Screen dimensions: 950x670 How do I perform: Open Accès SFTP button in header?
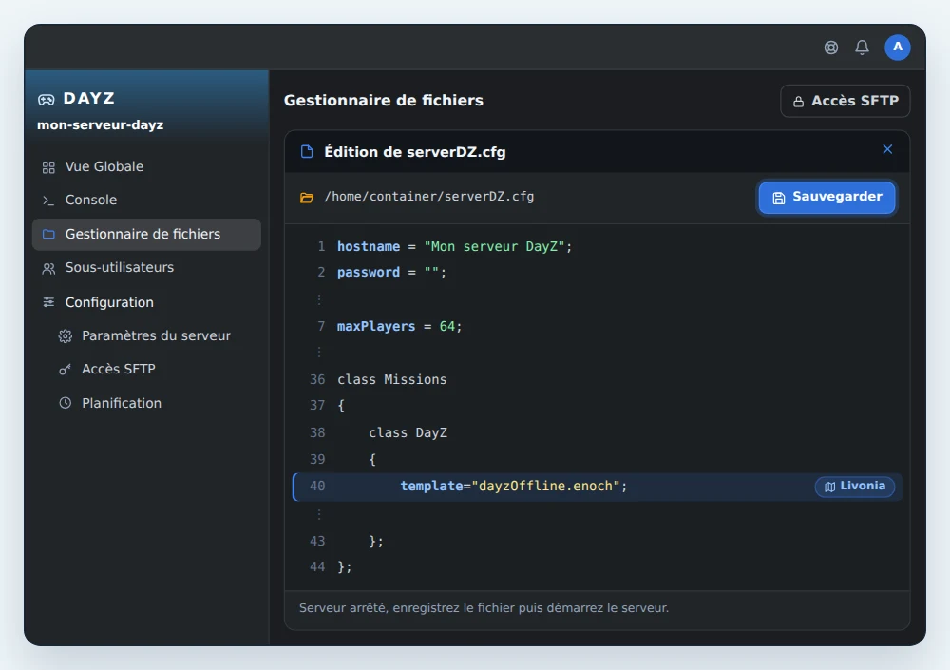(845, 101)
